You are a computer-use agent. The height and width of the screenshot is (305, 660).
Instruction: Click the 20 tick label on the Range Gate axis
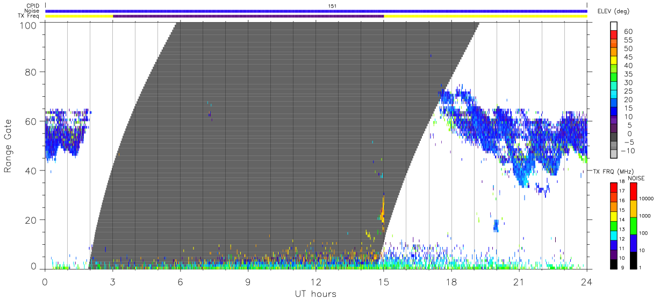30,220
